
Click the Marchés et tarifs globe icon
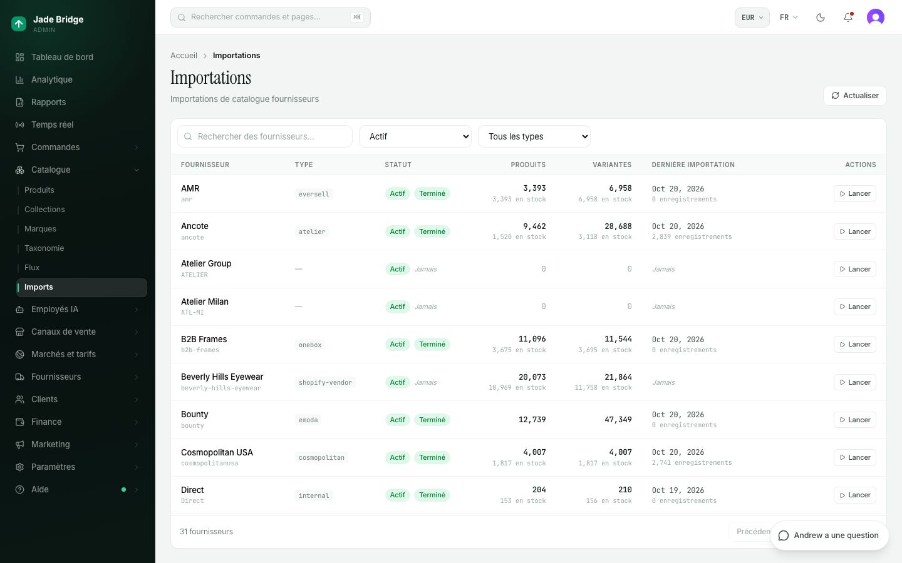pyautogui.click(x=19, y=354)
